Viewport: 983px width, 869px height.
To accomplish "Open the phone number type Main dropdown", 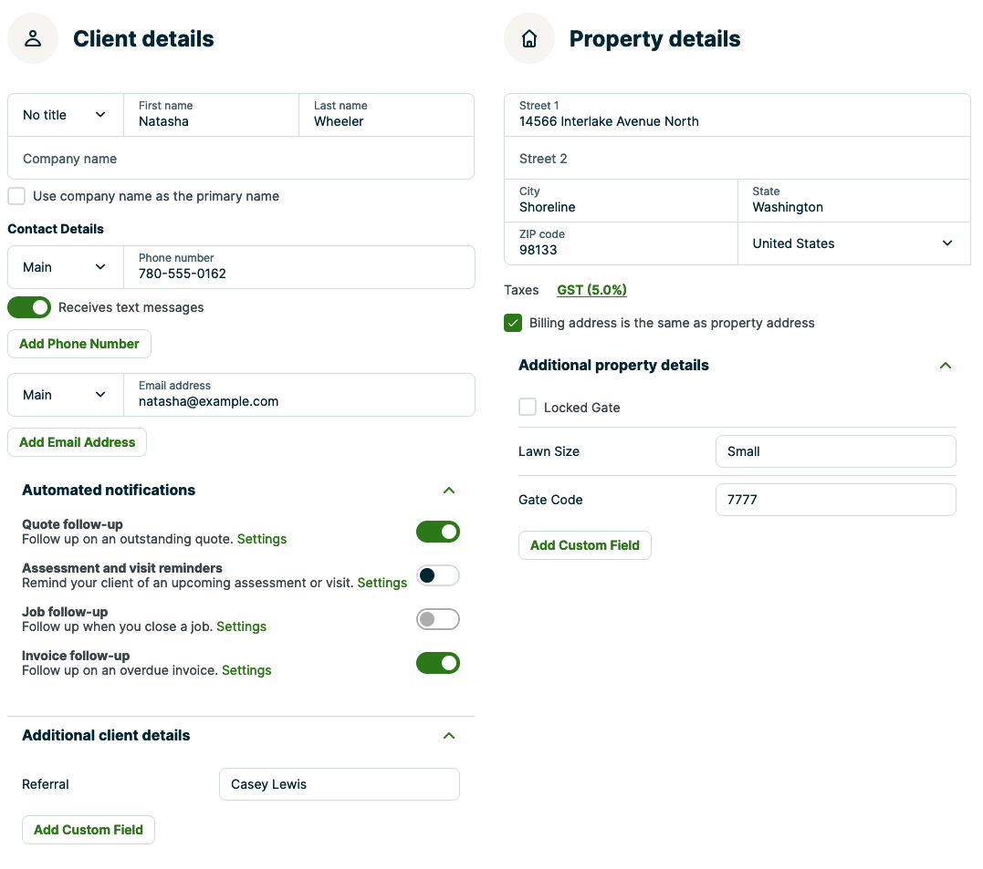I will (x=65, y=267).
